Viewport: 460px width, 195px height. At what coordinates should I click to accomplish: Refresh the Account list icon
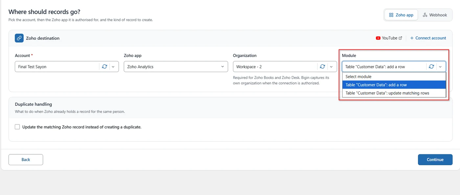click(x=104, y=67)
